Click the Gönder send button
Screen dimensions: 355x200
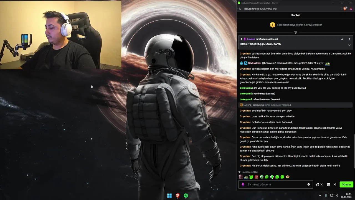pyautogui.click(x=346, y=184)
